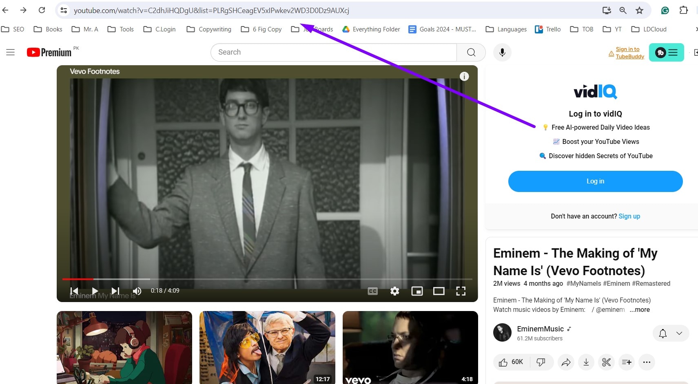Open the 12:17 video thumbnail
Viewport: 698px width, 384px height.
click(267, 348)
